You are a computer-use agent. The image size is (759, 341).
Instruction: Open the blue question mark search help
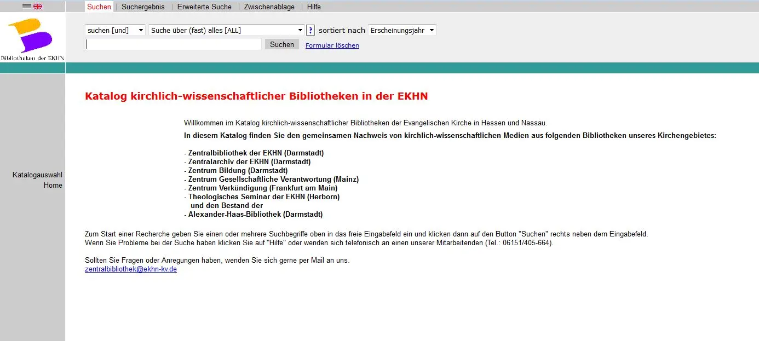pyautogui.click(x=310, y=30)
